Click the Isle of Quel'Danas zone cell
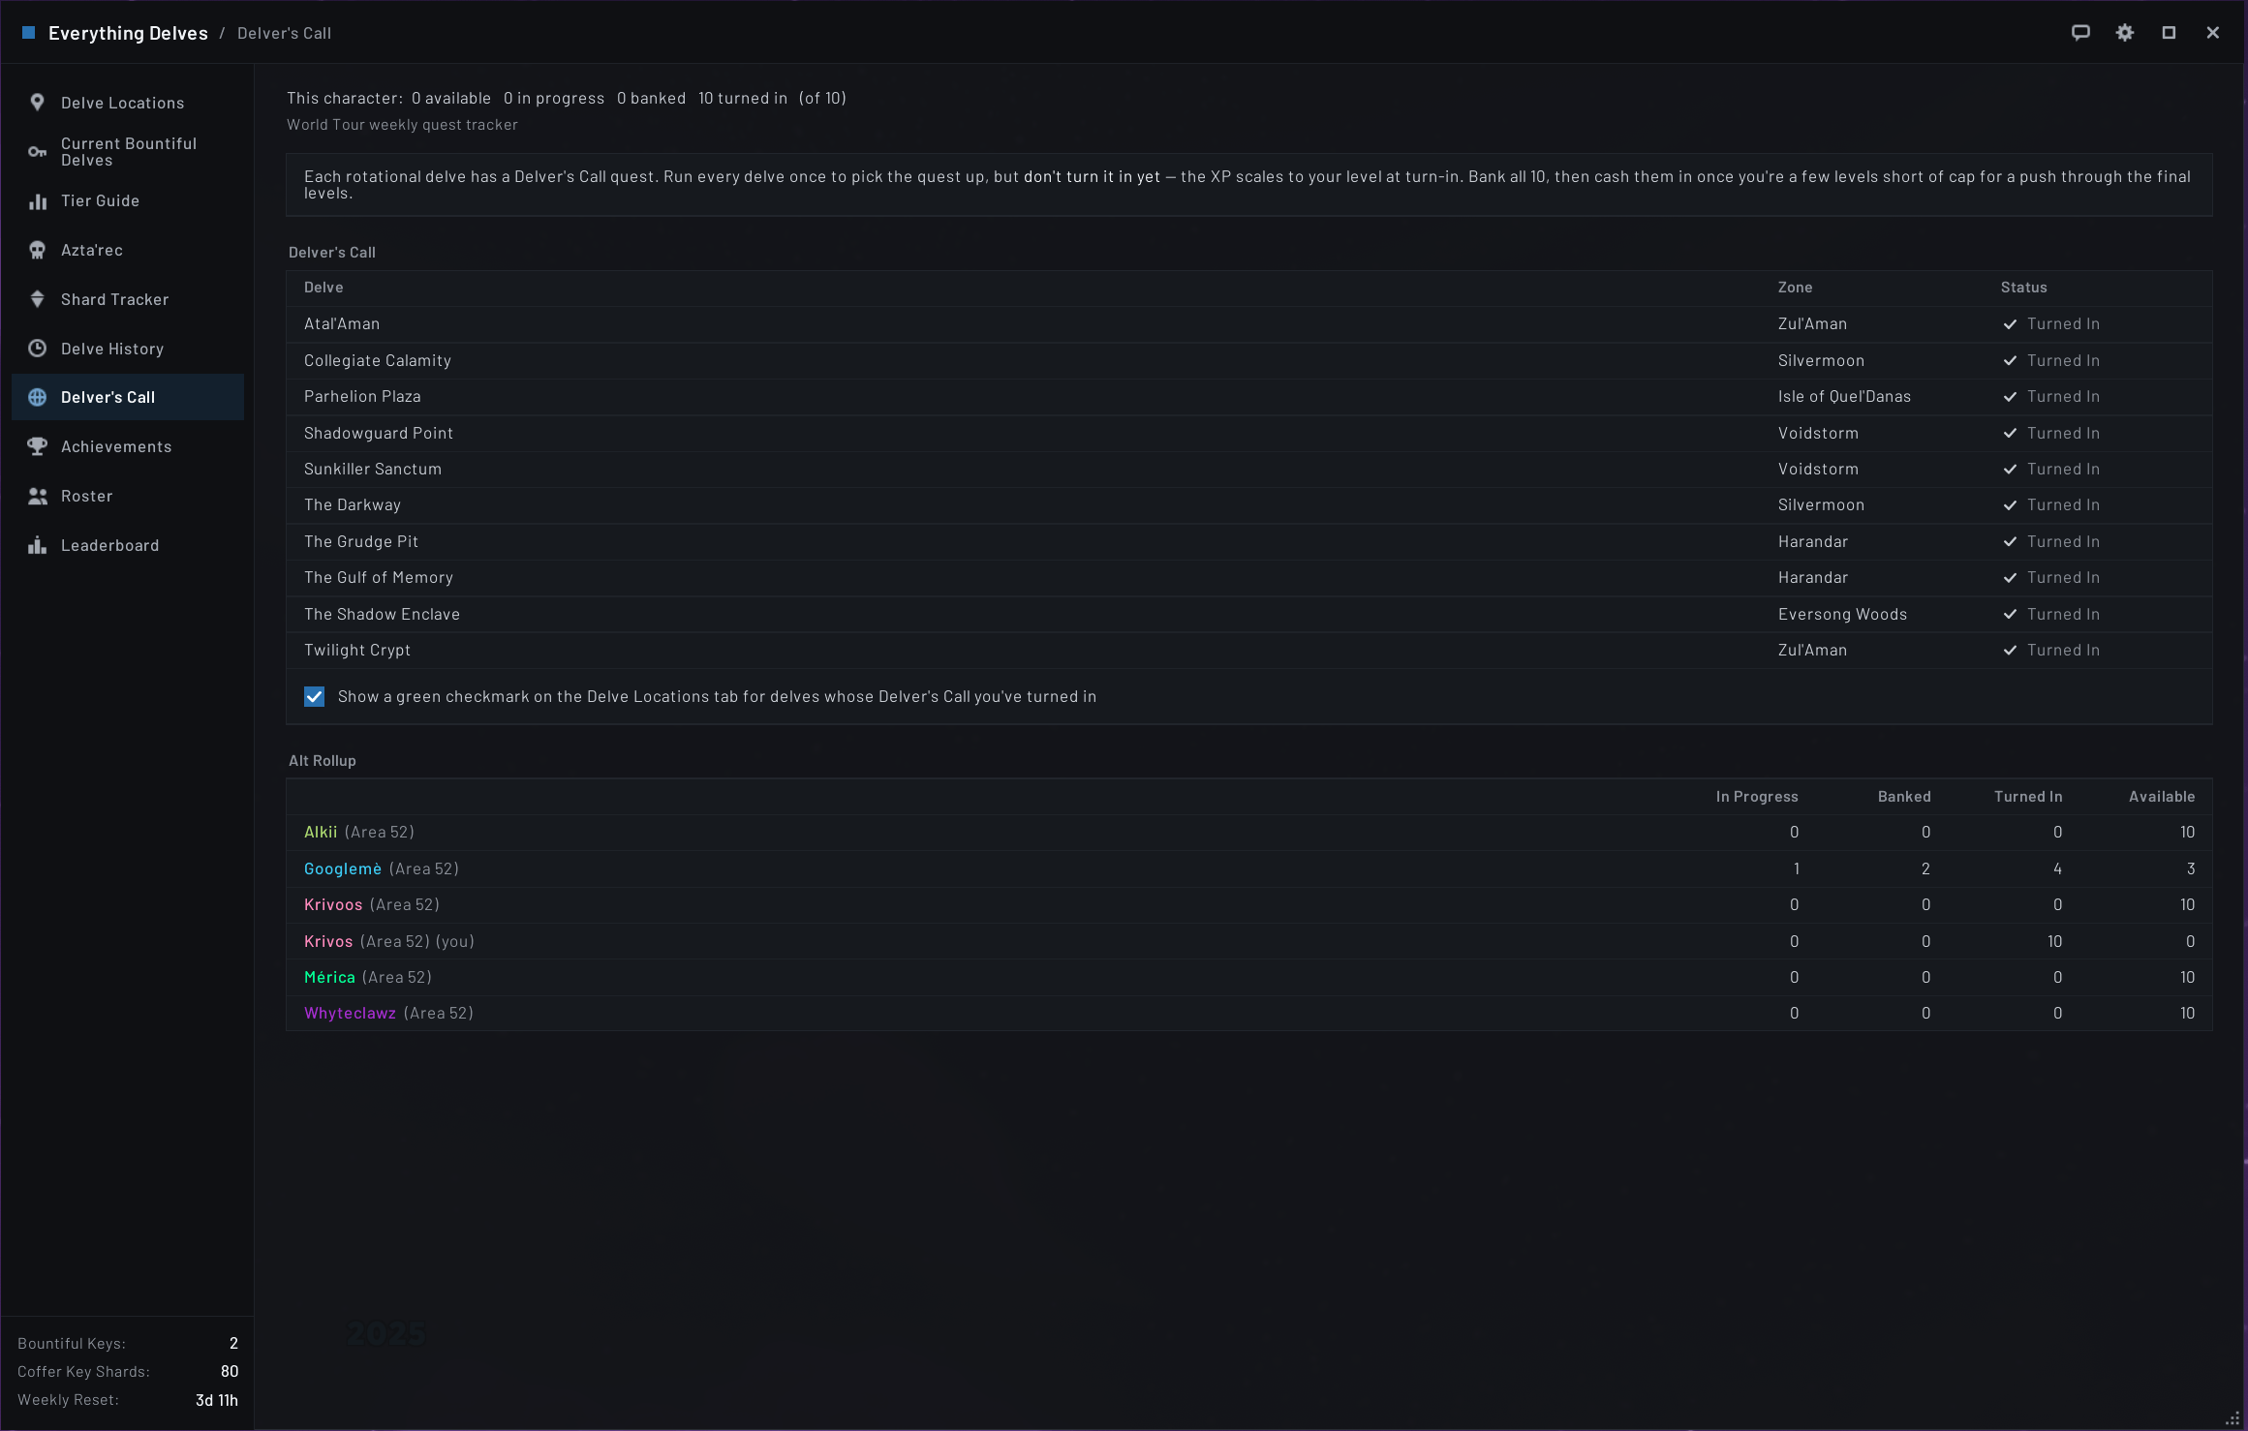 click(x=1844, y=397)
